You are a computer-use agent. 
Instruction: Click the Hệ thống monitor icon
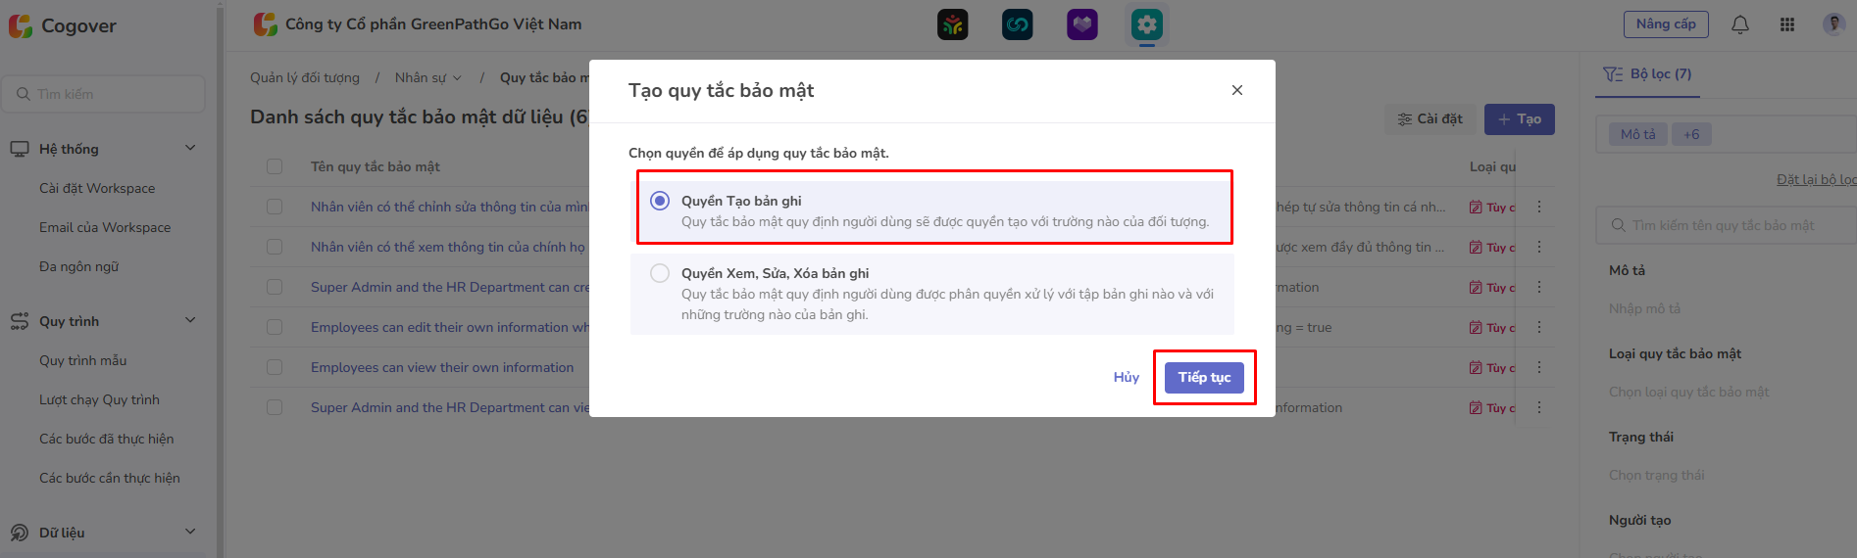20,149
